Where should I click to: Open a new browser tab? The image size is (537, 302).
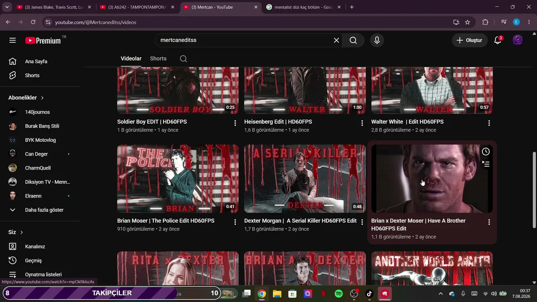click(352, 7)
